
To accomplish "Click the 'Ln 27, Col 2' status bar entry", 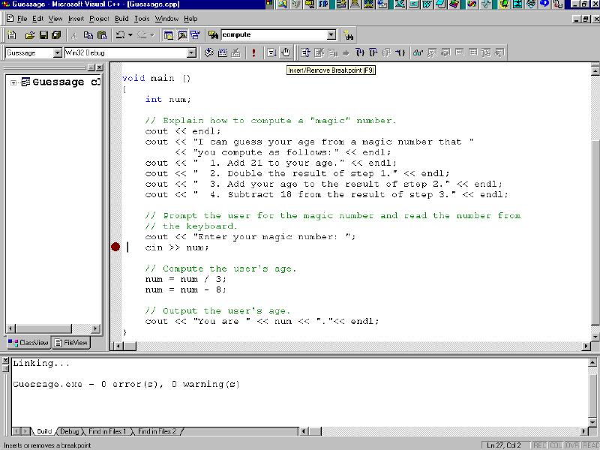I will (504, 445).
